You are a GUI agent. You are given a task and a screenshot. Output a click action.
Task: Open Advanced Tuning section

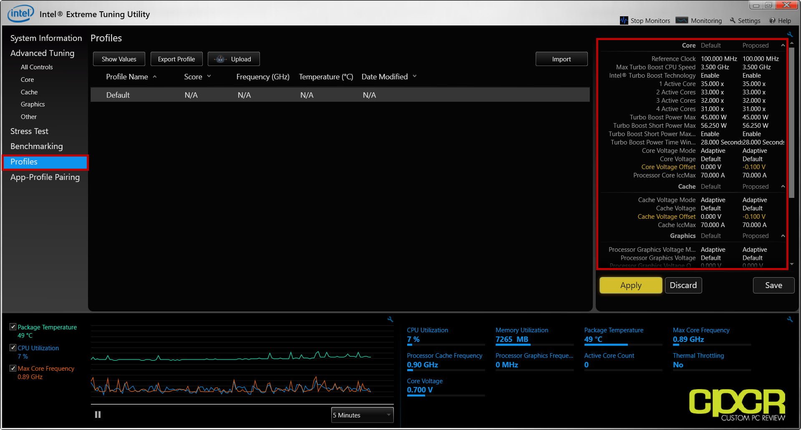pos(42,53)
